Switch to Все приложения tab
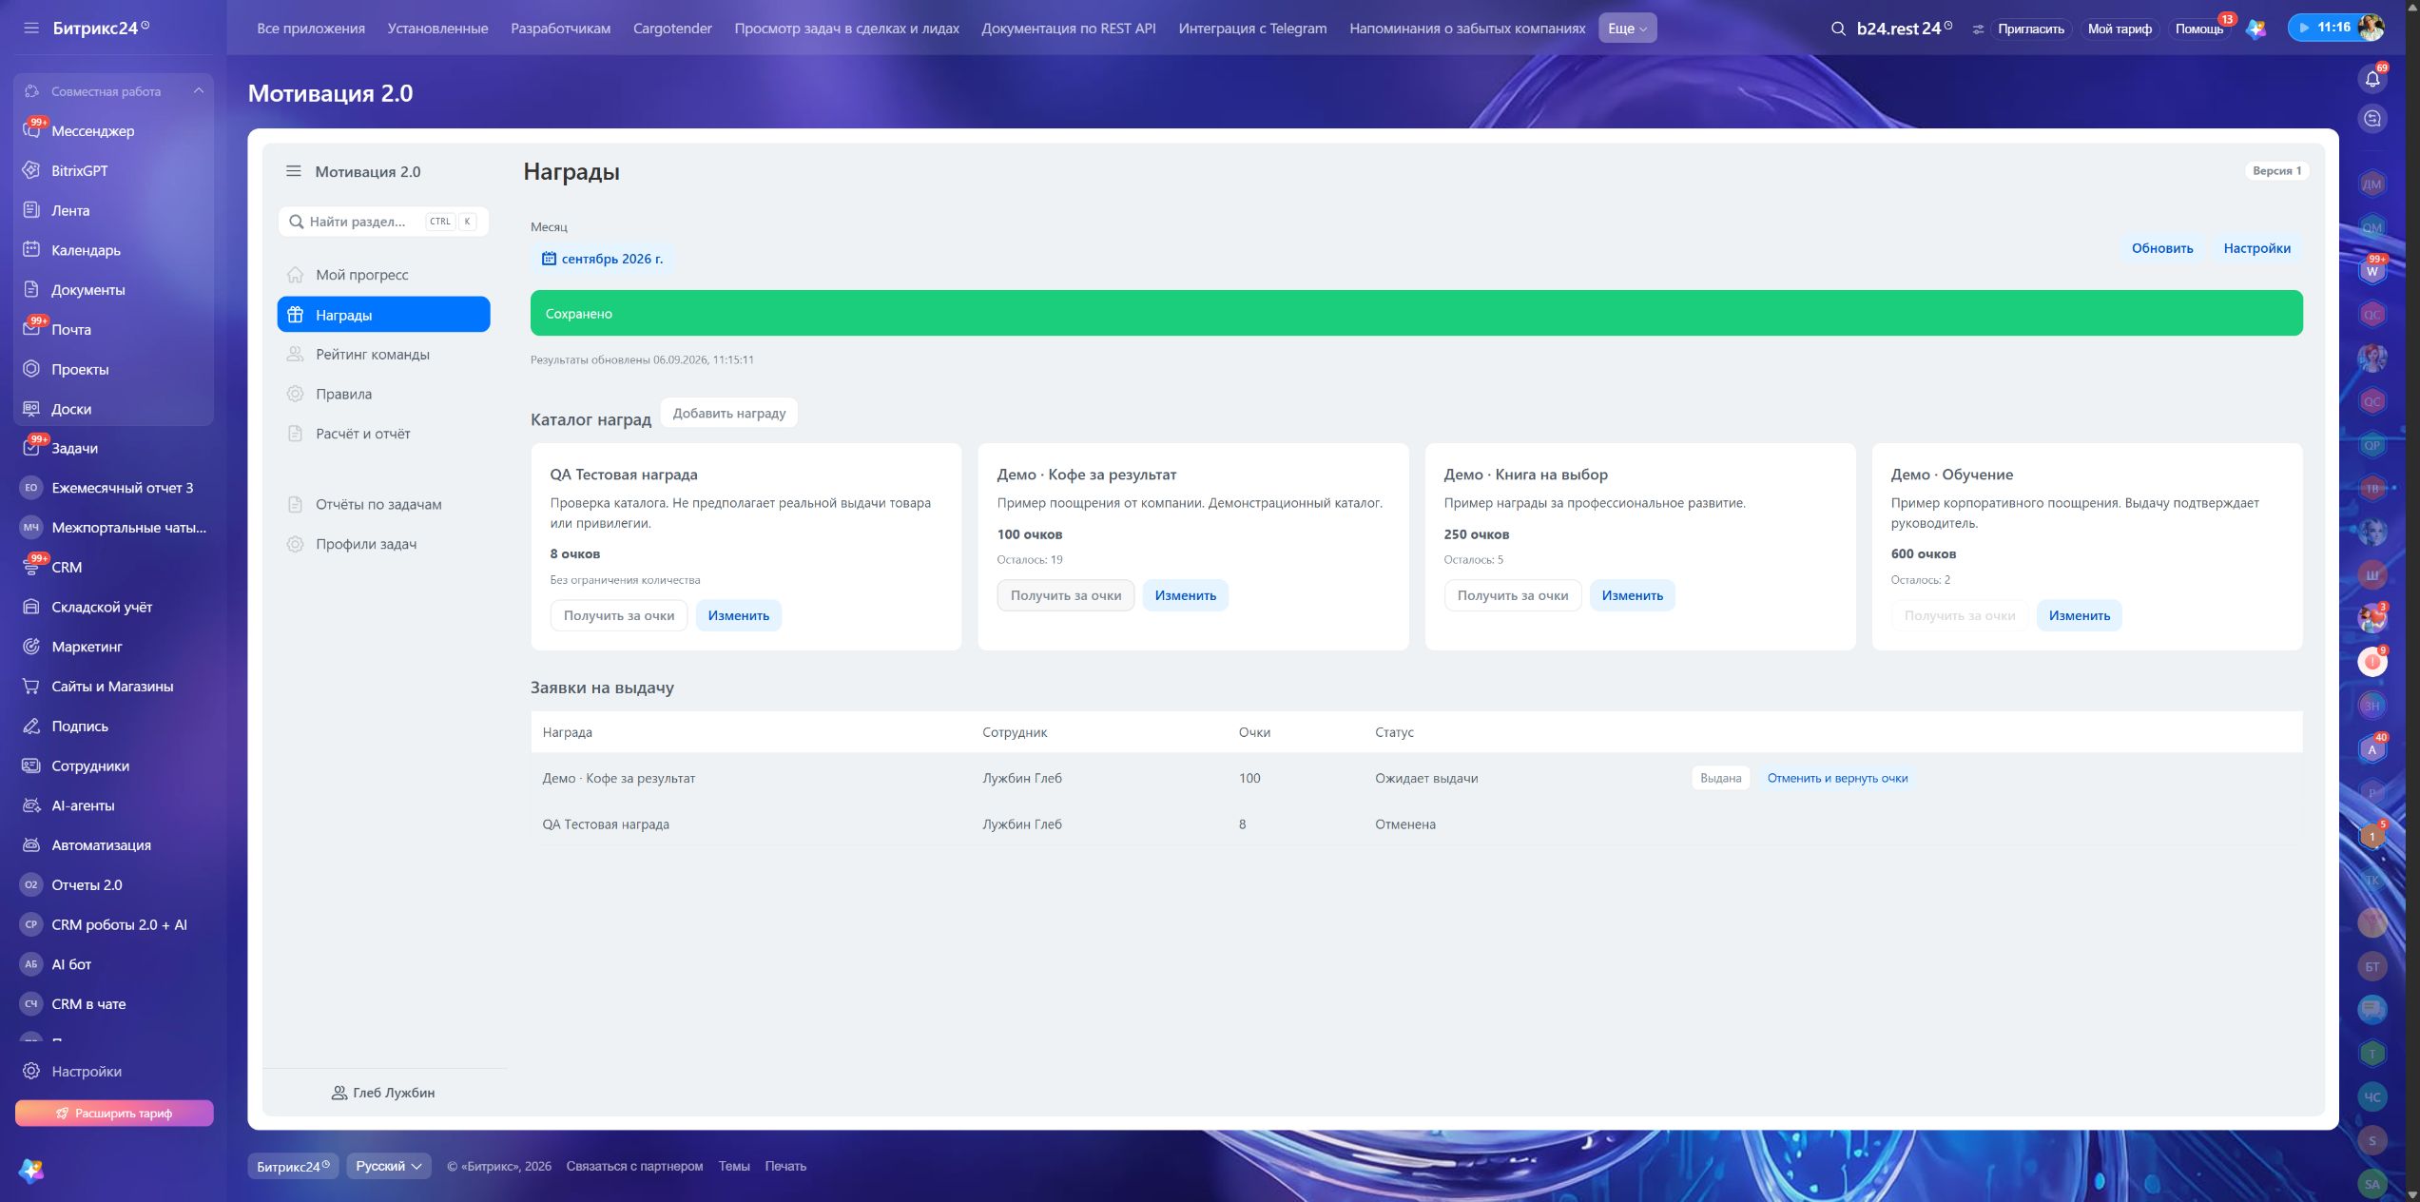2420x1202 pixels. pyautogui.click(x=311, y=29)
